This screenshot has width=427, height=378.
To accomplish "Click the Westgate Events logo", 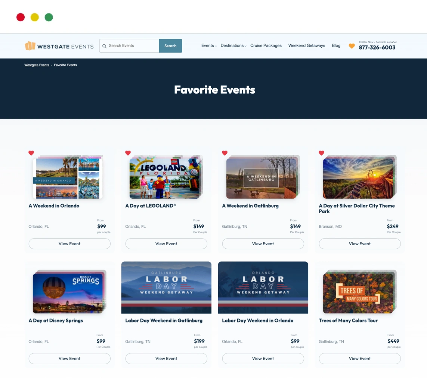I will (59, 46).
